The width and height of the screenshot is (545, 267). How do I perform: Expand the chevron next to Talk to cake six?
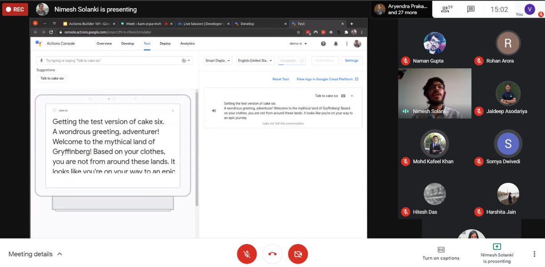(352, 96)
